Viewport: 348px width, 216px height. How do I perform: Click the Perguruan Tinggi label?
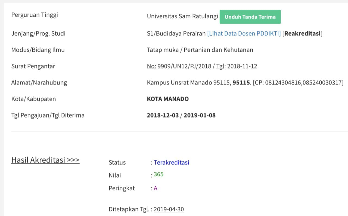pyautogui.click(x=35, y=15)
